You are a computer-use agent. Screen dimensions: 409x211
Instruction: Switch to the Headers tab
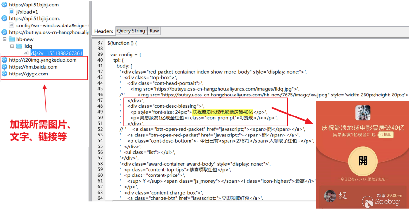click(x=104, y=31)
